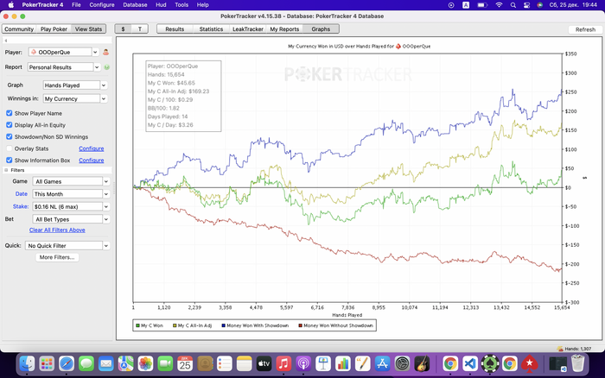
Task: Open Finder from the dock
Action: [x=27, y=363]
